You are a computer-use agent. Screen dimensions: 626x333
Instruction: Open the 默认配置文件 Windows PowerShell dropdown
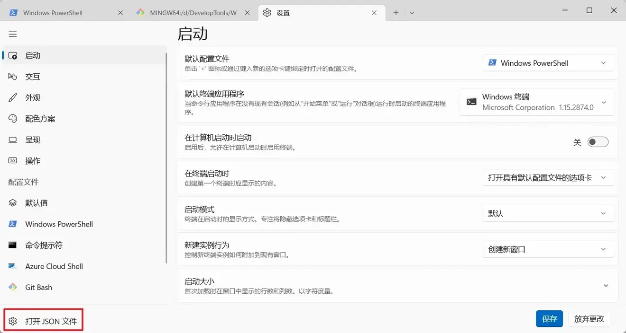548,63
